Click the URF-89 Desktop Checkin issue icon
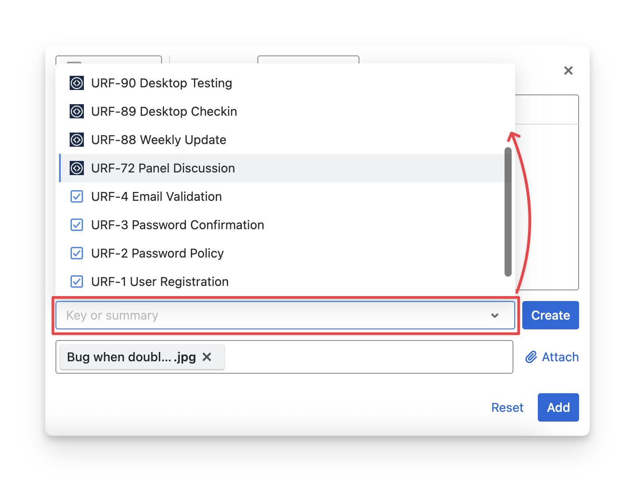The image size is (635, 481). click(77, 111)
